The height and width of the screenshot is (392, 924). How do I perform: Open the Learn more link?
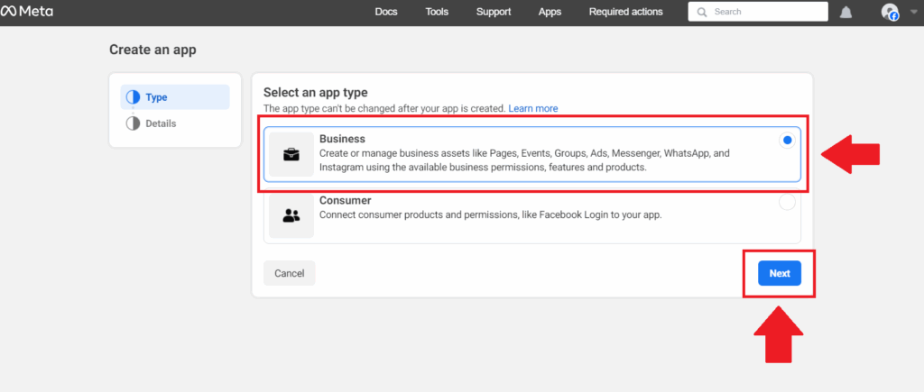coord(532,108)
